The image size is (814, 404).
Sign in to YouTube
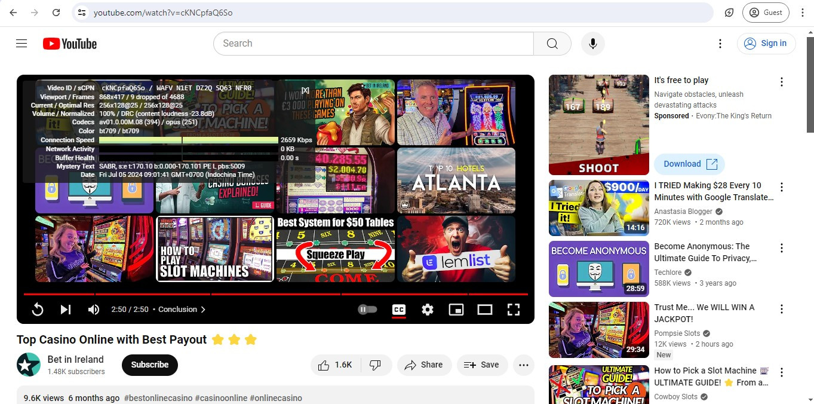(766, 44)
